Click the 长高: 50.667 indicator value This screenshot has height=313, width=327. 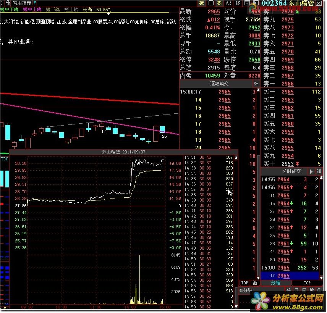pyautogui.click(x=97, y=10)
